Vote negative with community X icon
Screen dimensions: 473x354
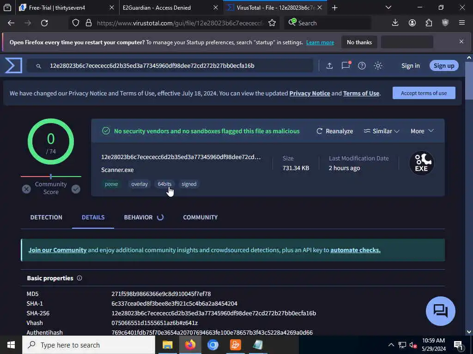click(26, 189)
